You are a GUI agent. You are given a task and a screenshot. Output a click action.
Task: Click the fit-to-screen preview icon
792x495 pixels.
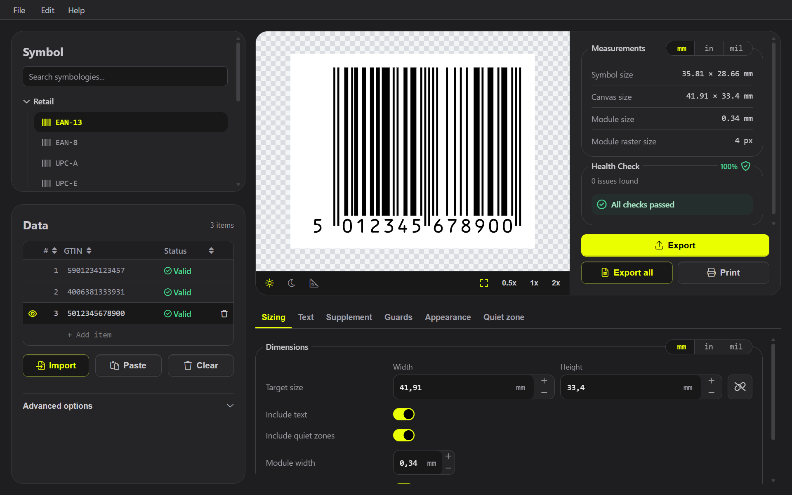(484, 283)
